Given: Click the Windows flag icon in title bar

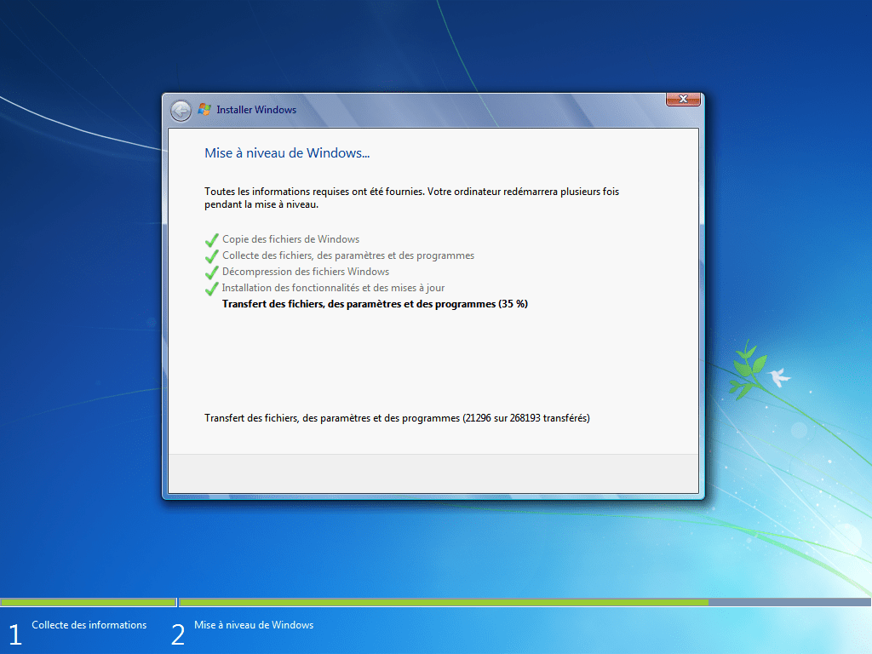Looking at the screenshot, I should point(204,110).
